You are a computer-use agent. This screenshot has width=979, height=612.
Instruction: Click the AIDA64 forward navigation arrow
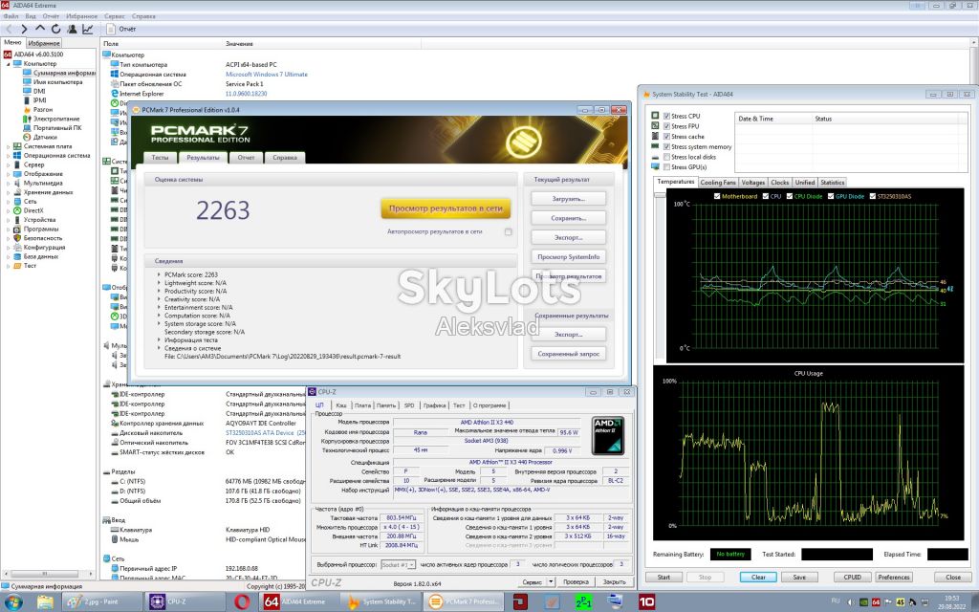(24, 29)
